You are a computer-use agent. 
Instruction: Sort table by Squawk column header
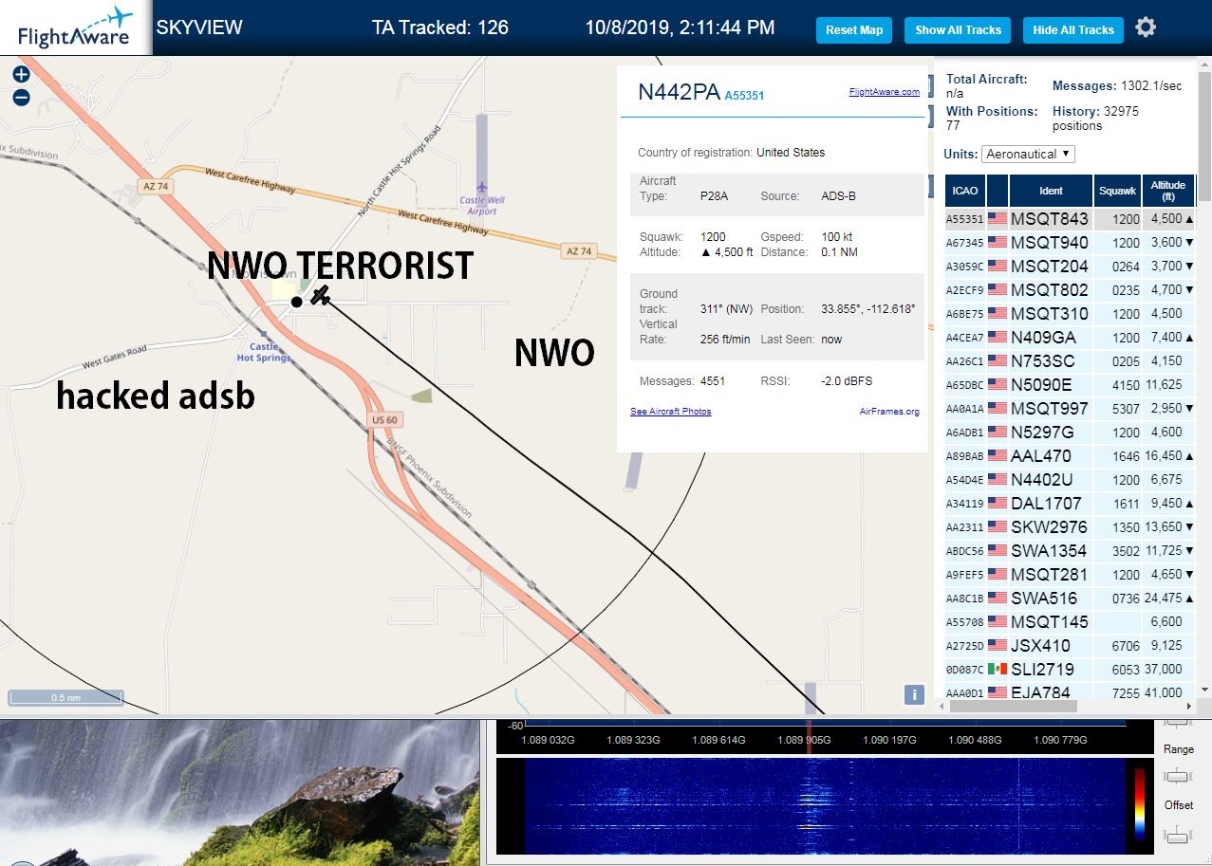coord(1117,191)
